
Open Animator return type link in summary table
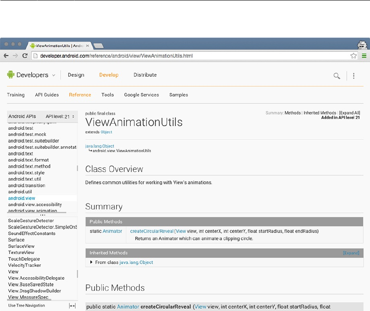pos(112,231)
